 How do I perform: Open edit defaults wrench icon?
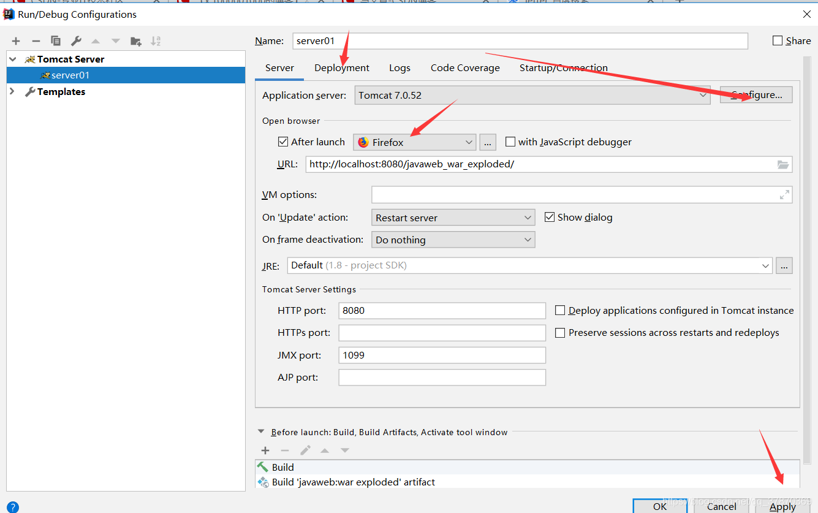click(76, 41)
